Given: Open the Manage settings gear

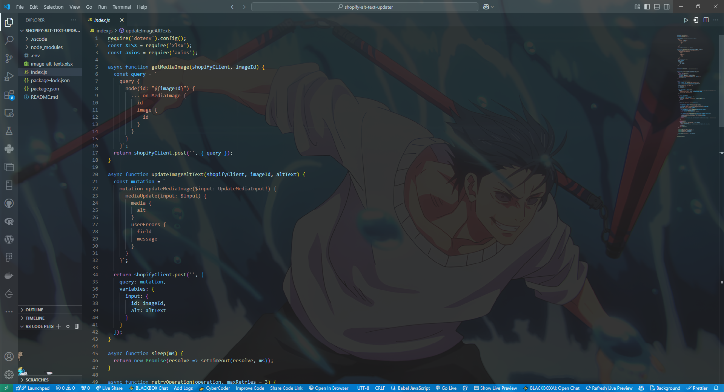Looking at the screenshot, I should pyautogui.click(x=9, y=374).
